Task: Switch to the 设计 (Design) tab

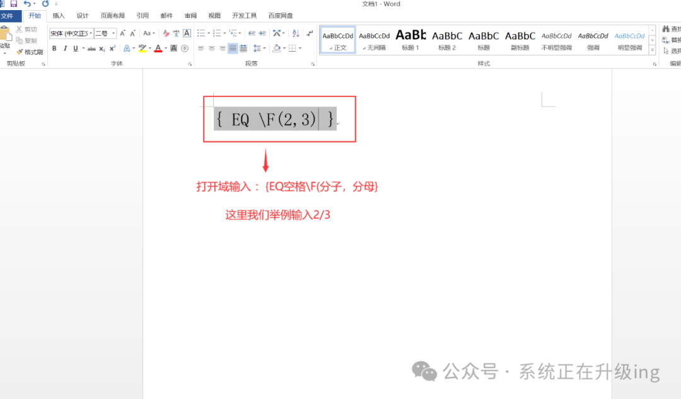Action: (82, 16)
